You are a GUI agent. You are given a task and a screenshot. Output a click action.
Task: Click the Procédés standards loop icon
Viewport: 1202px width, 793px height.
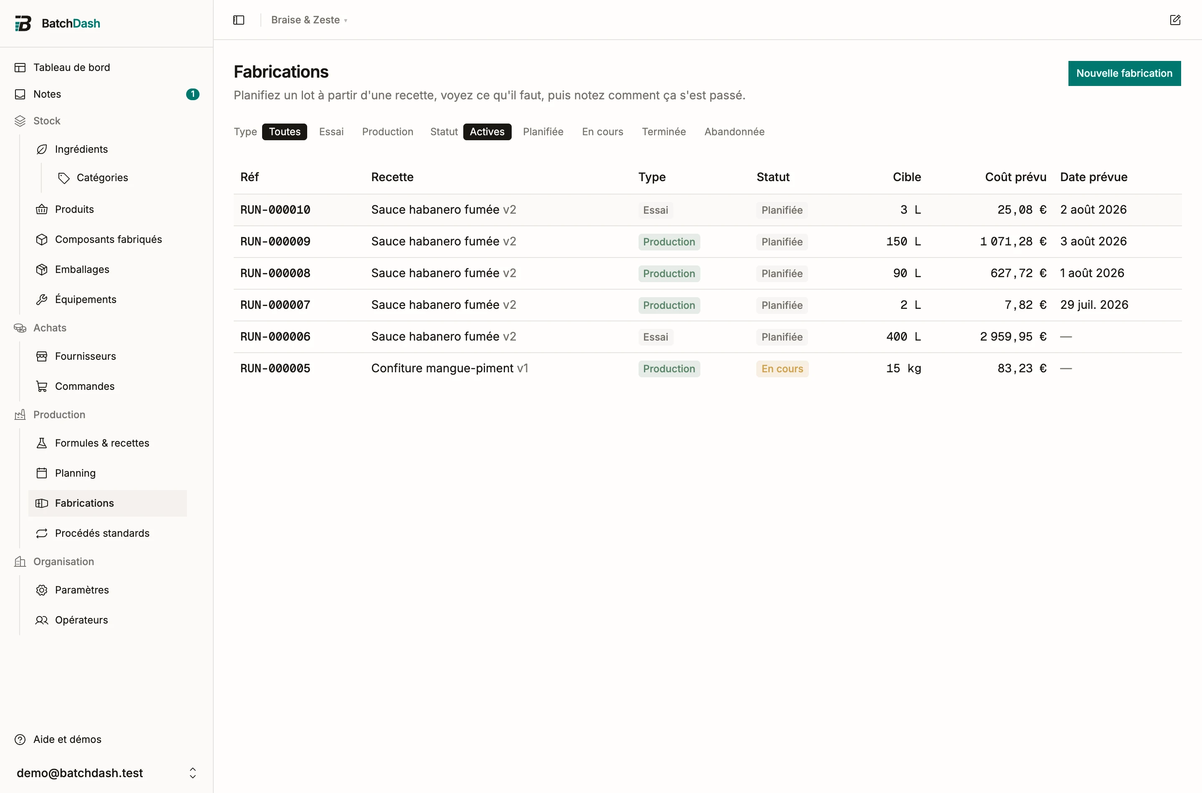pyautogui.click(x=42, y=533)
